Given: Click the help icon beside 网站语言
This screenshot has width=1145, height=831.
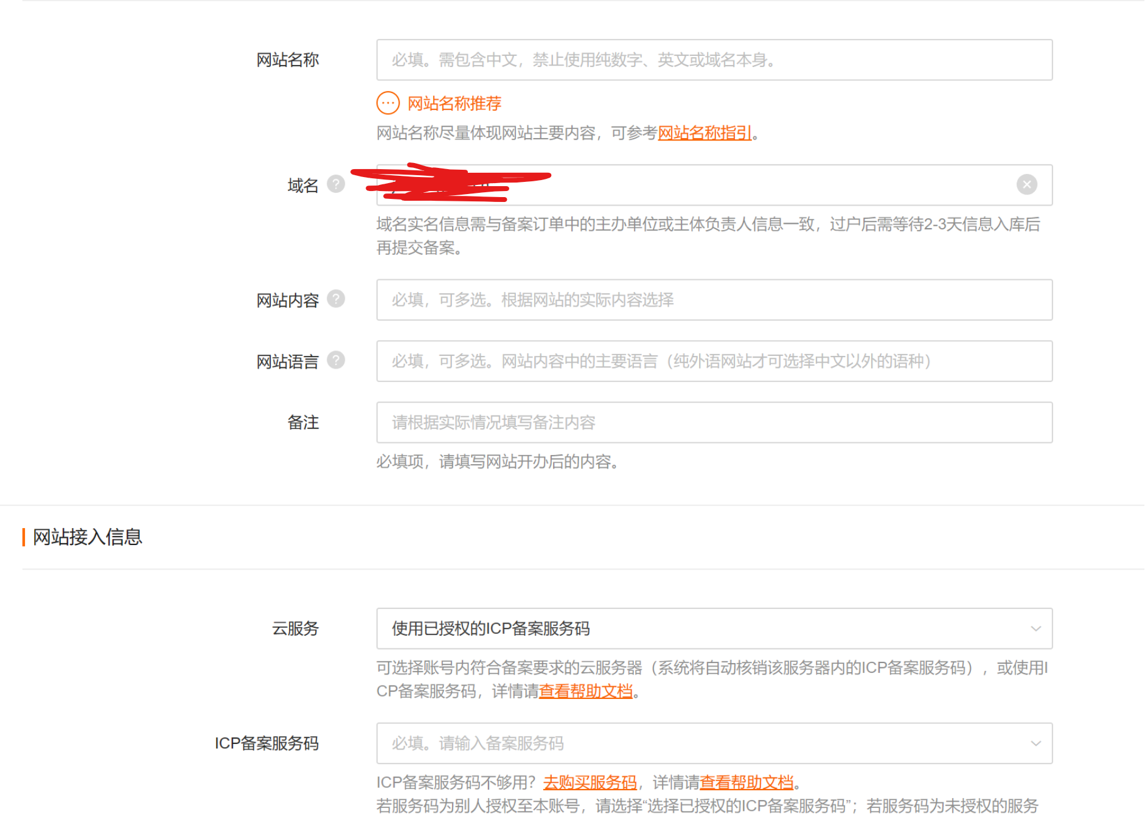Looking at the screenshot, I should click(x=336, y=360).
